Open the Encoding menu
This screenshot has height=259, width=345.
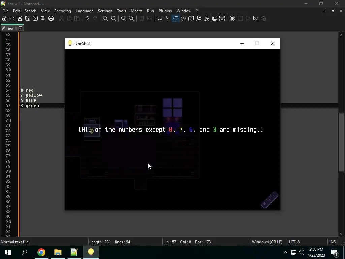63,11
